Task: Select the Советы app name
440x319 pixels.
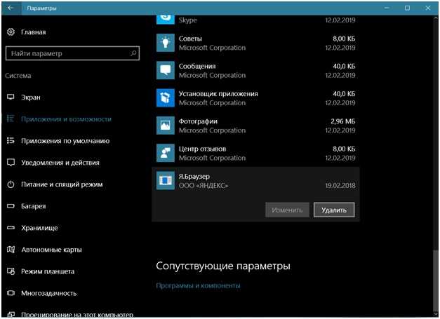Action: [x=190, y=39]
